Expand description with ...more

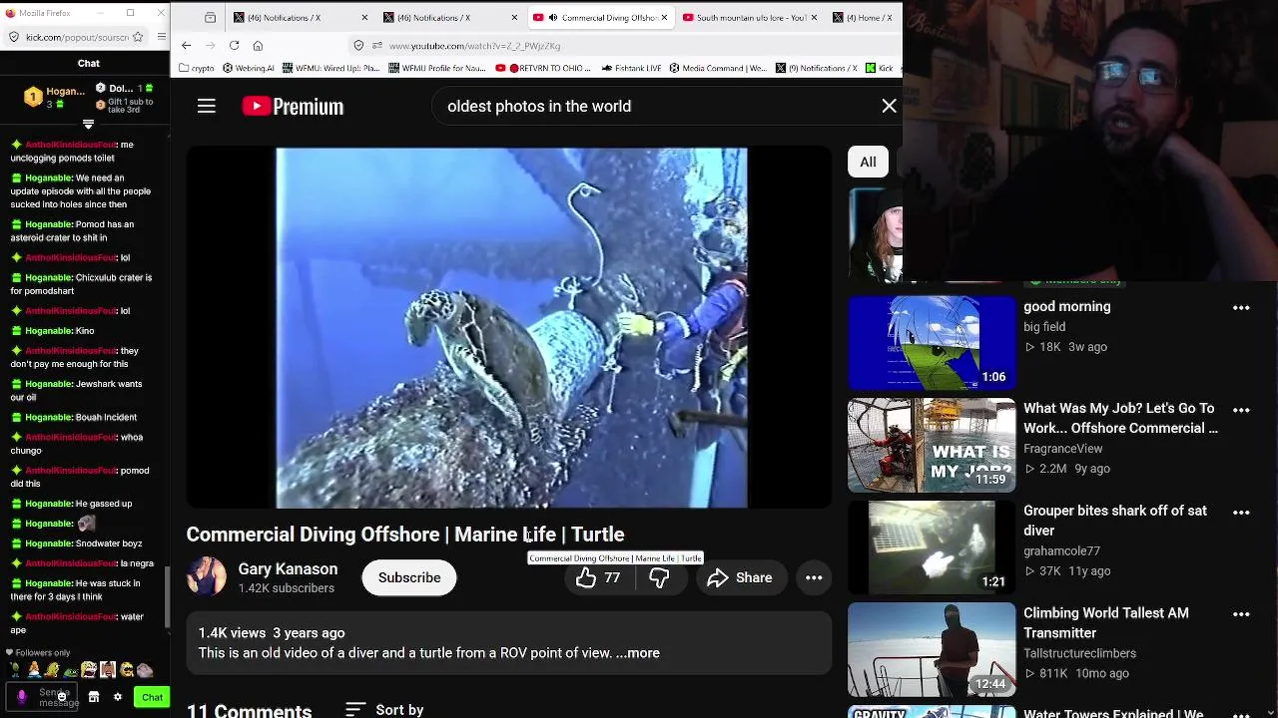(638, 653)
